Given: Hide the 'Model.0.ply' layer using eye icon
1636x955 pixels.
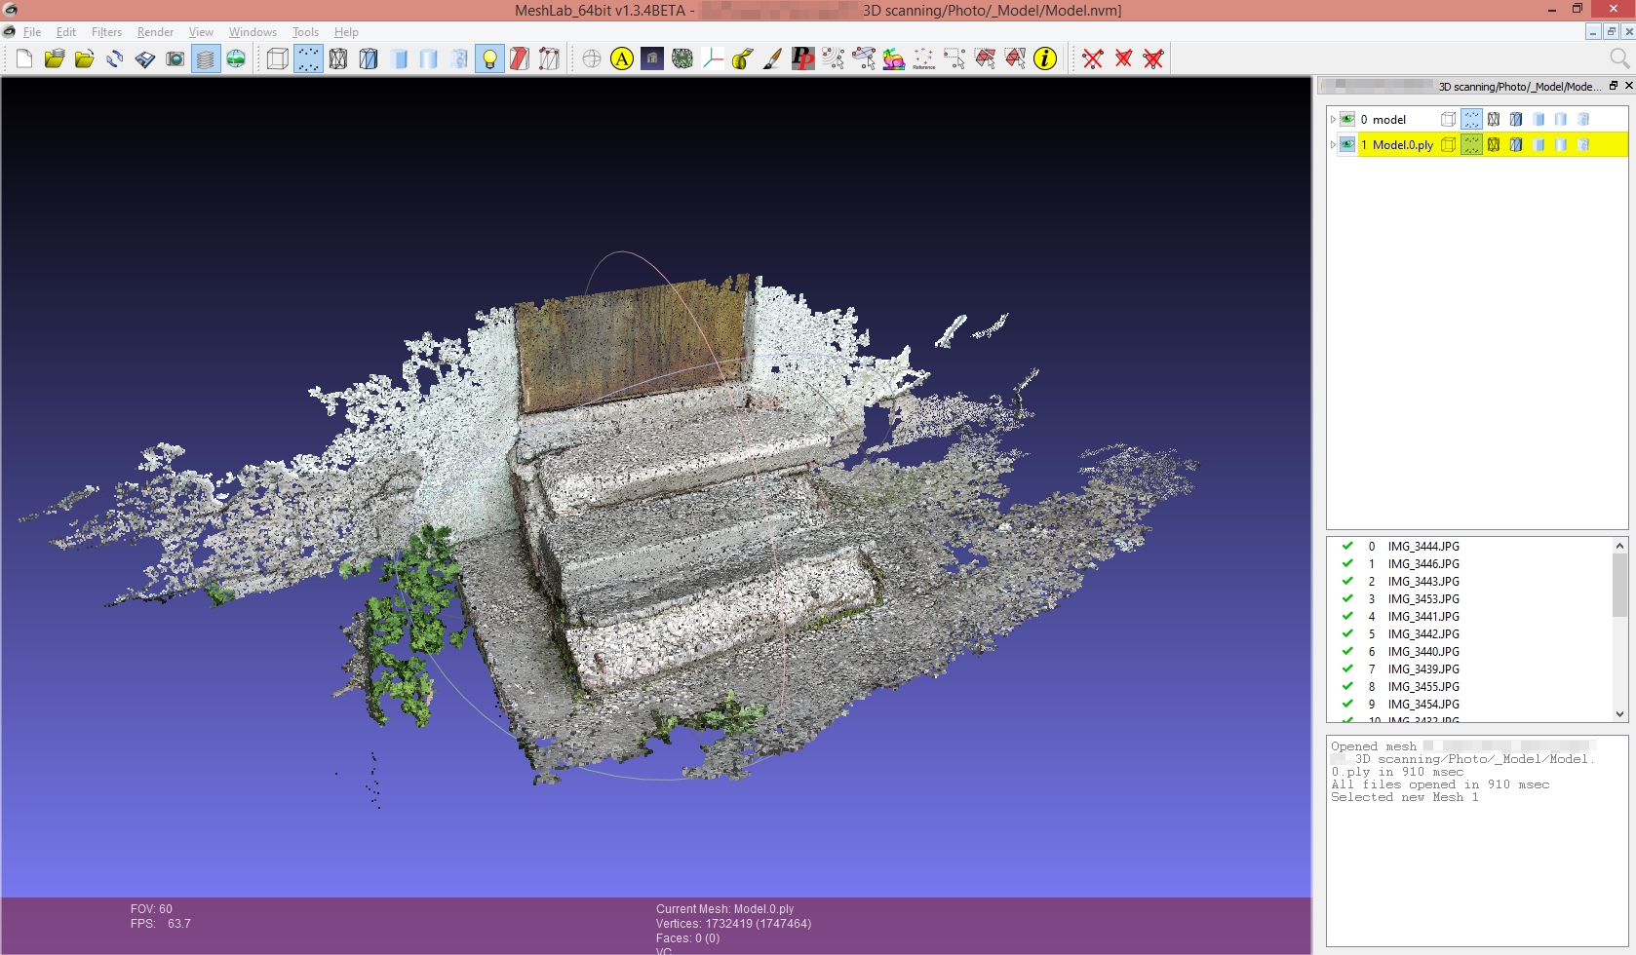Looking at the screenshot, I should point(1347,145).
